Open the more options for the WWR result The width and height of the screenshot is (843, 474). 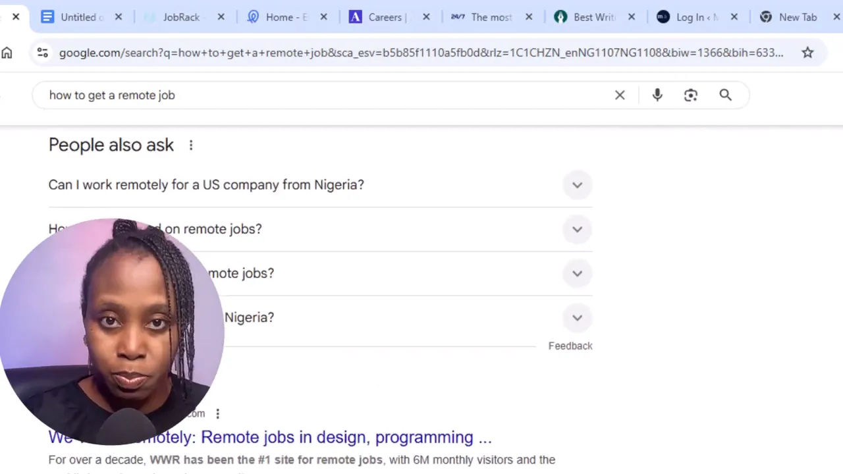[217, 413]
